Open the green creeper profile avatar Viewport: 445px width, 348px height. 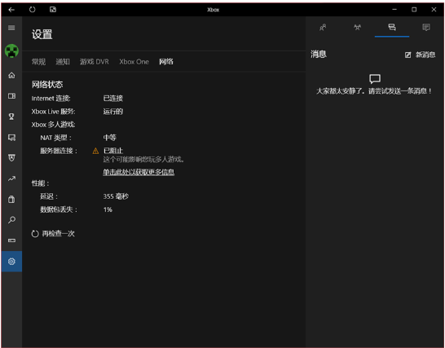[x=11, y=51]
